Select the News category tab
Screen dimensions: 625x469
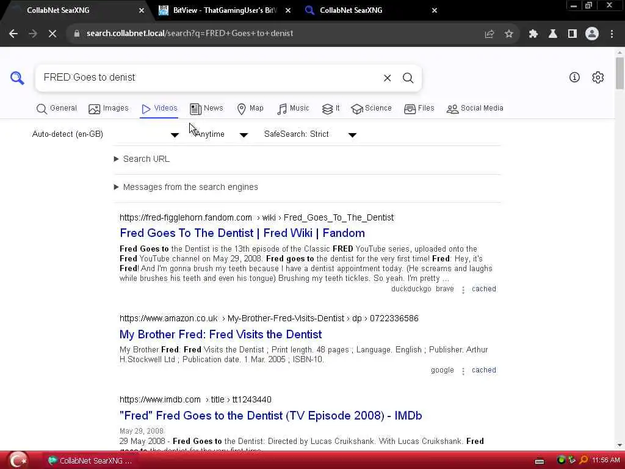(206, 108)
